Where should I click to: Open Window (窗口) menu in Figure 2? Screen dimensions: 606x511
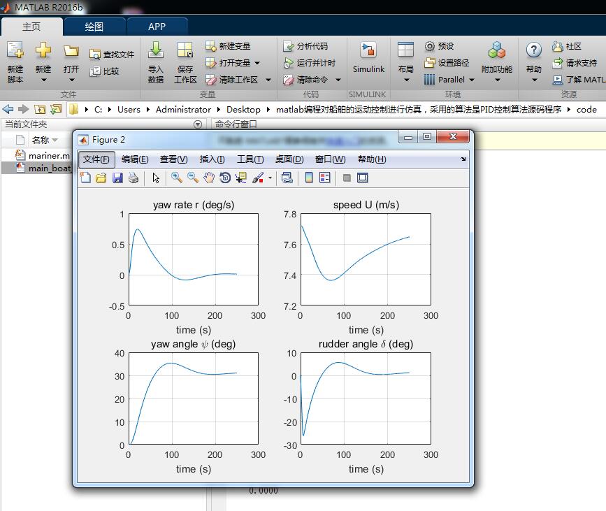331,159
